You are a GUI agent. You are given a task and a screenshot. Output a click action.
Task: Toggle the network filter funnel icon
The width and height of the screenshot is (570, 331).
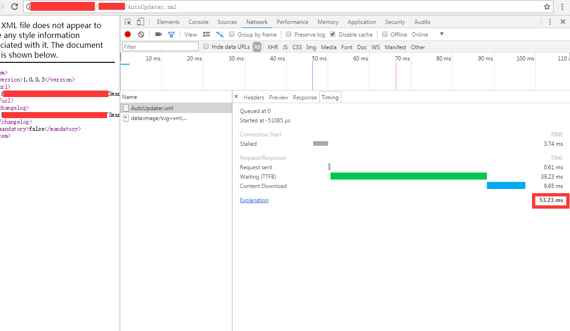click(171, 34)
